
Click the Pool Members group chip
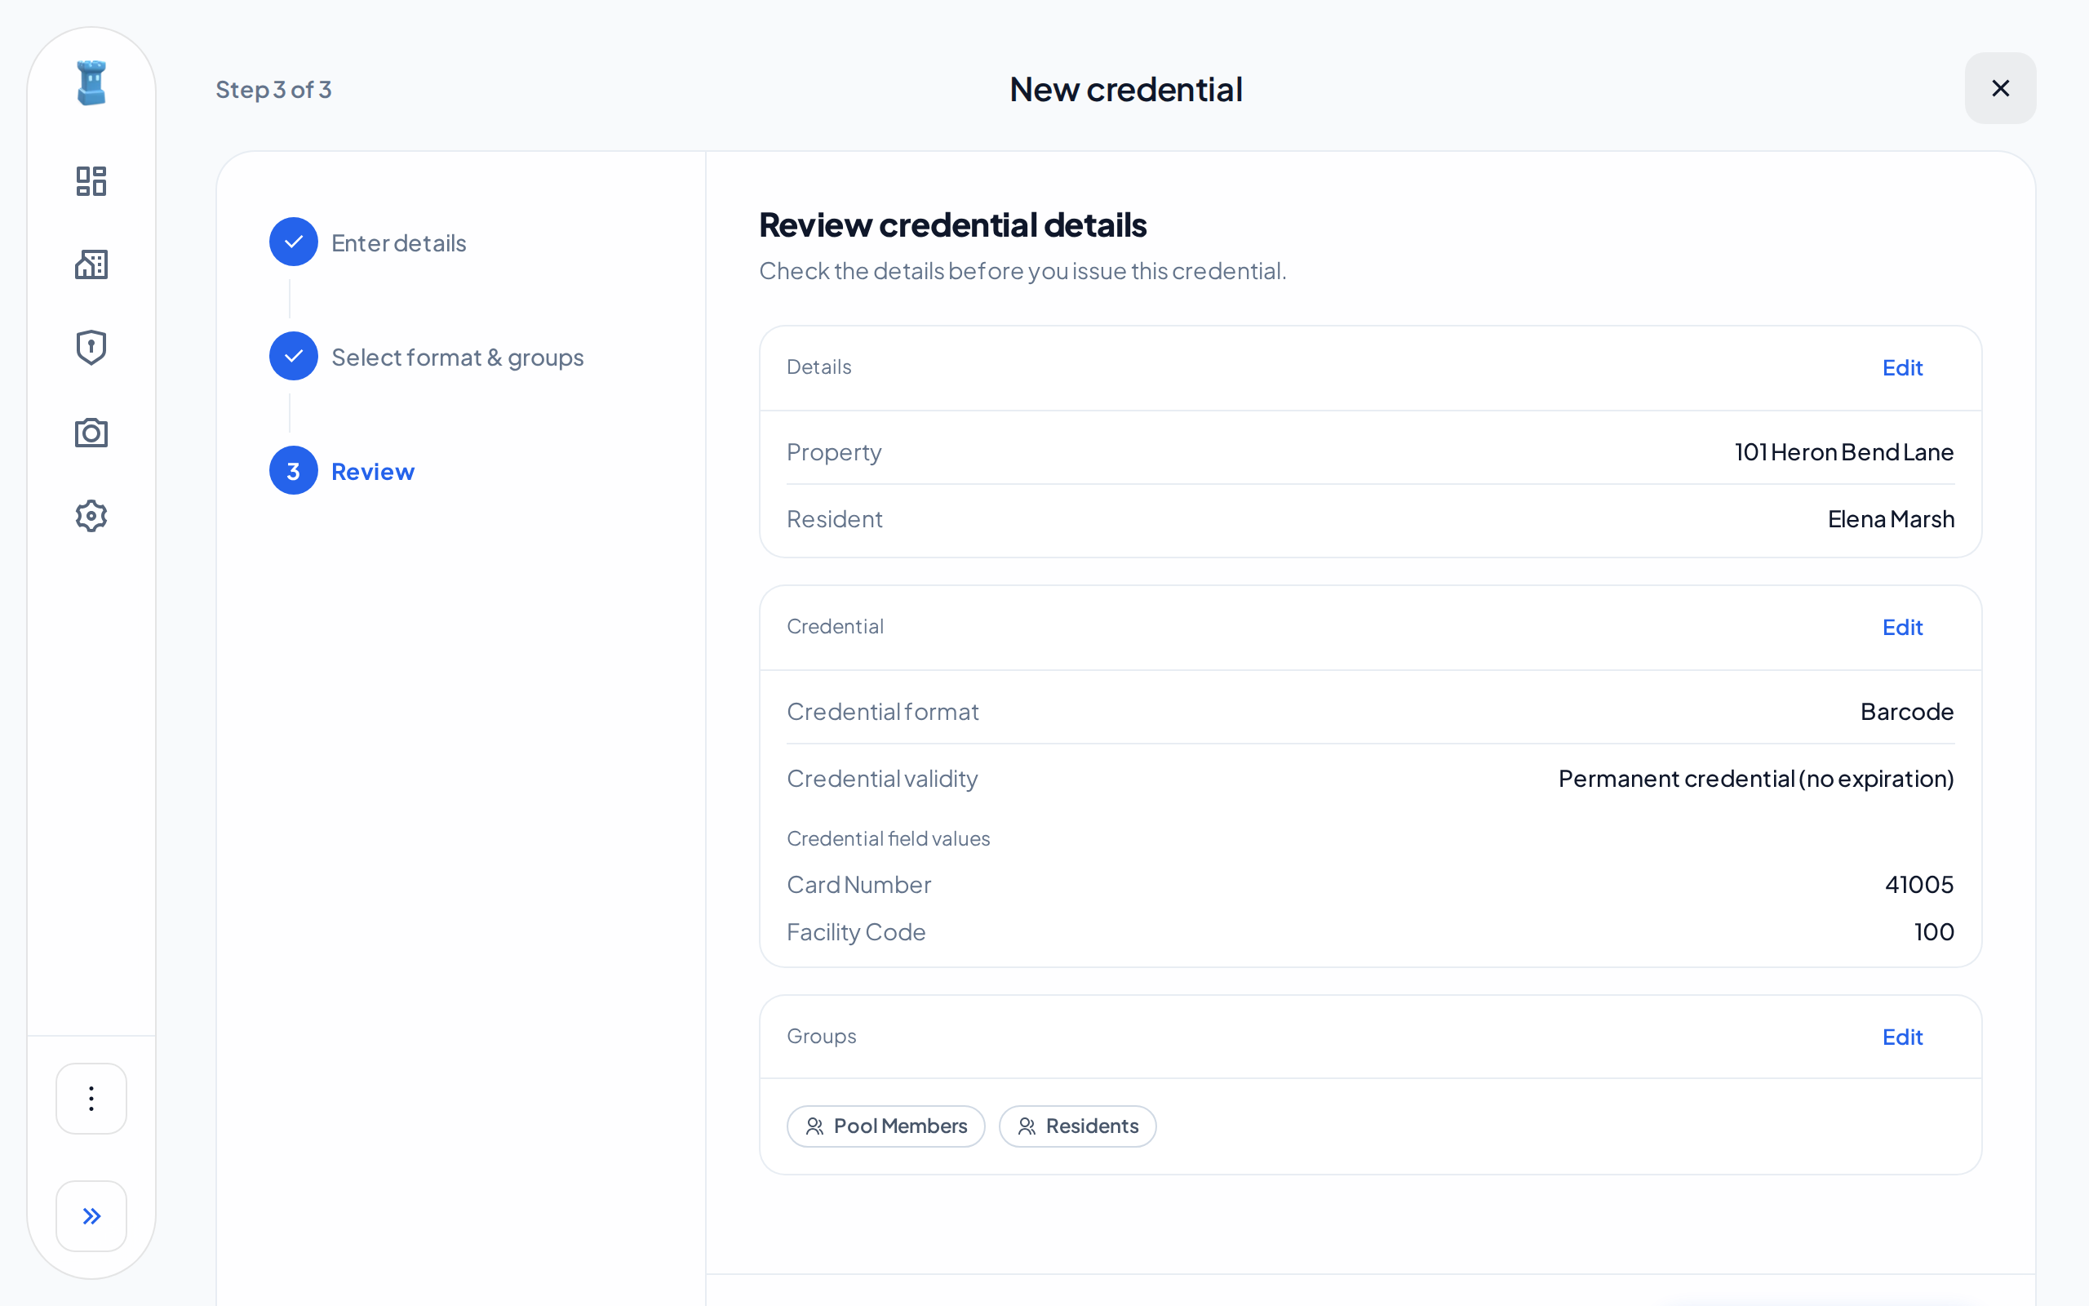(885, 1126)
